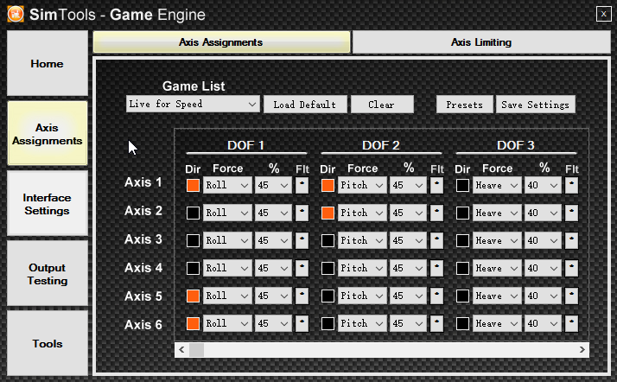Click the SimTools app logo icon
Image resolution: width=617 pixels, height=382 pixels.
16,14
